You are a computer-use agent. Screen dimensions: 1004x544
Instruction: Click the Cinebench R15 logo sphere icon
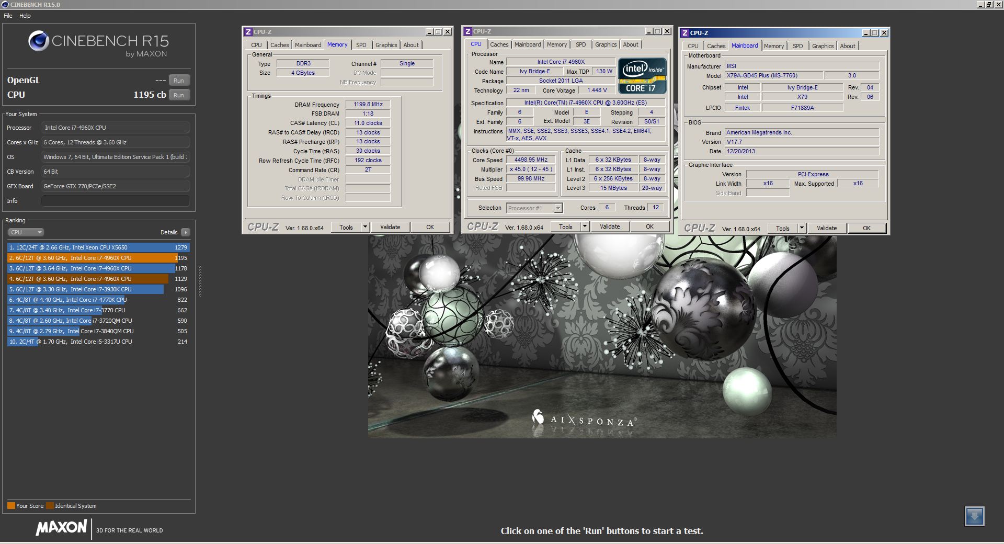[x=38, y=41]
